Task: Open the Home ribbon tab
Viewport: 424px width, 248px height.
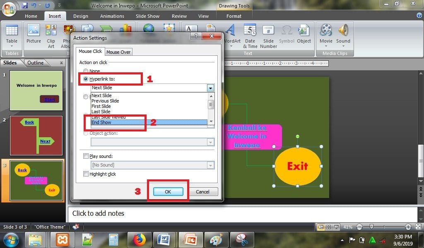Action: pos(31,16)
